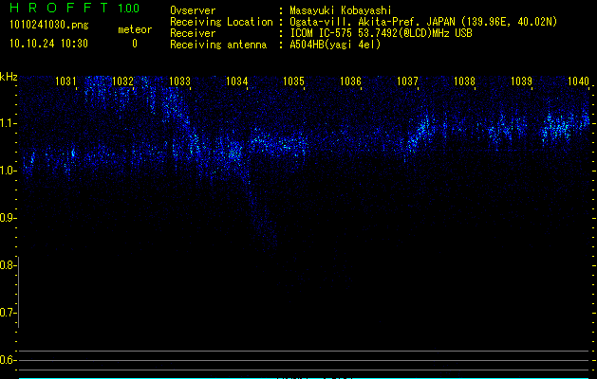Image resolution: width=597 pixels, height=379 pixels.
Task: Click the 1035 time marker
Action: point(293,81)
